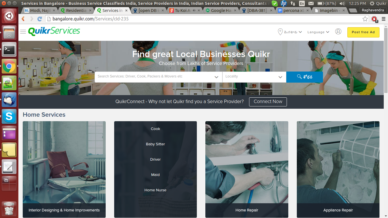This screenshot has height=218, width=388.
Task: Open Thunderbird mail from launcher
Action: [9, 100]
